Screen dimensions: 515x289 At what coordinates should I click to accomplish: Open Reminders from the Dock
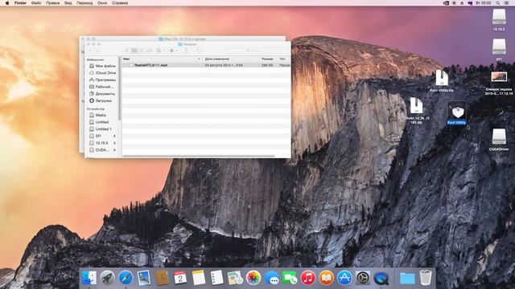[x=216, y=278]
